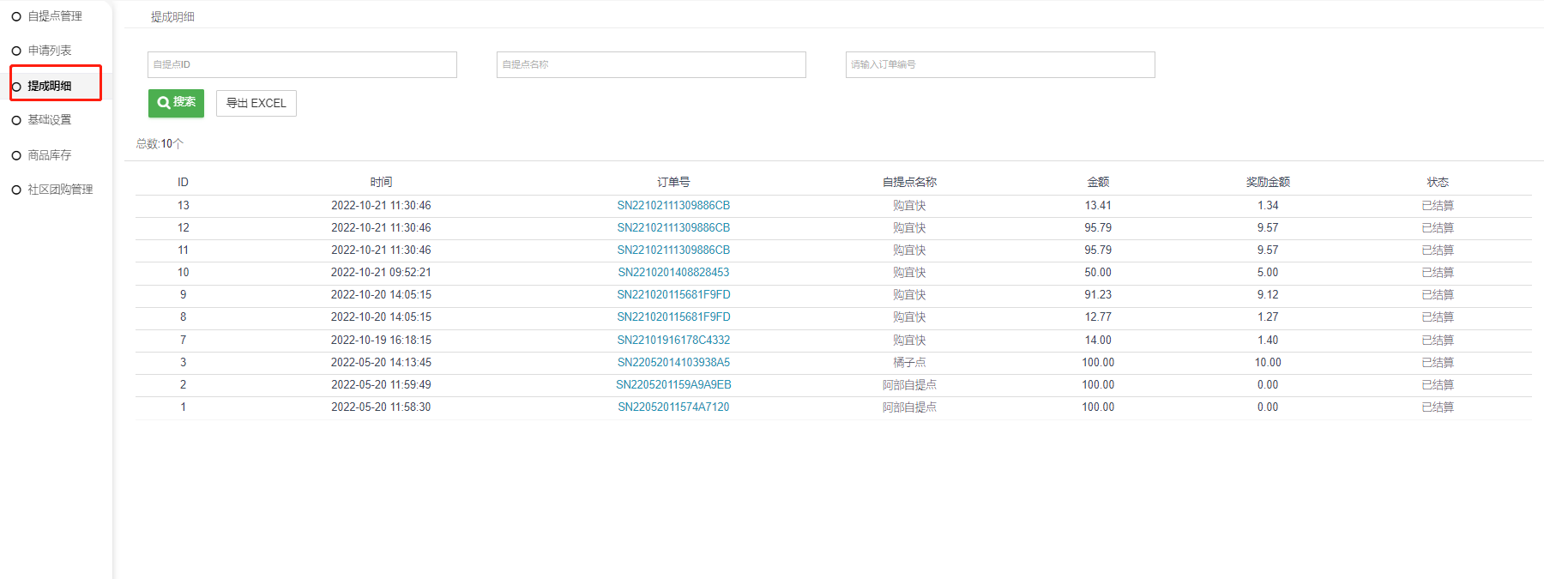
Task: Click circle icon beside 社区团购管理
Action: (x=16, y=190)
